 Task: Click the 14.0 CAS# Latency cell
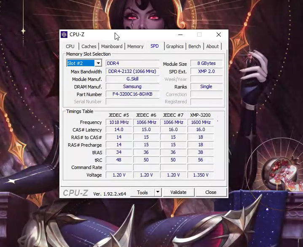(119, 129)
